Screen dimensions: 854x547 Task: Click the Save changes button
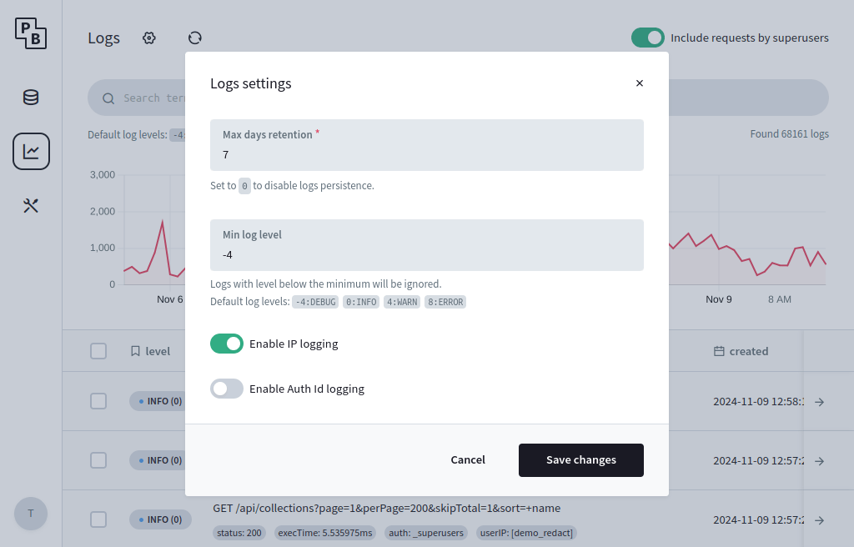(580, 459)
